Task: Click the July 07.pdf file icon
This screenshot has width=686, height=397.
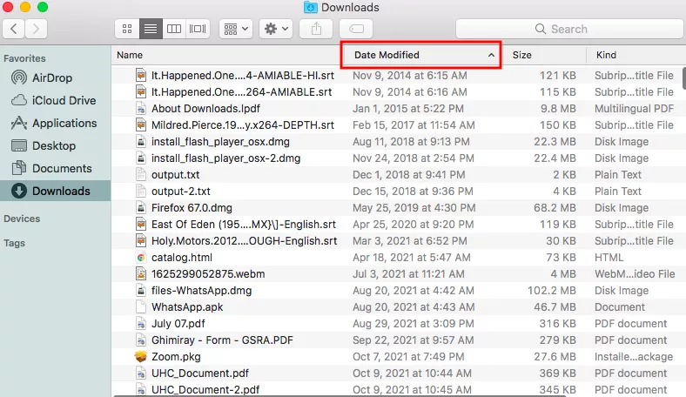Action: pos(141,324)
